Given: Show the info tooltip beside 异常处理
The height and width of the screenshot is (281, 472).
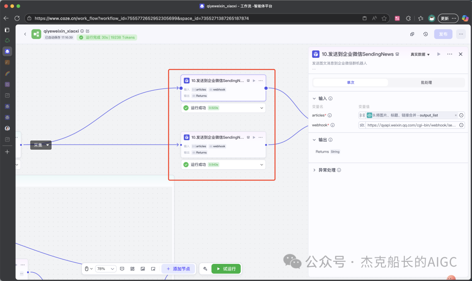Looking at the screenshot, I should pos(339,170).
